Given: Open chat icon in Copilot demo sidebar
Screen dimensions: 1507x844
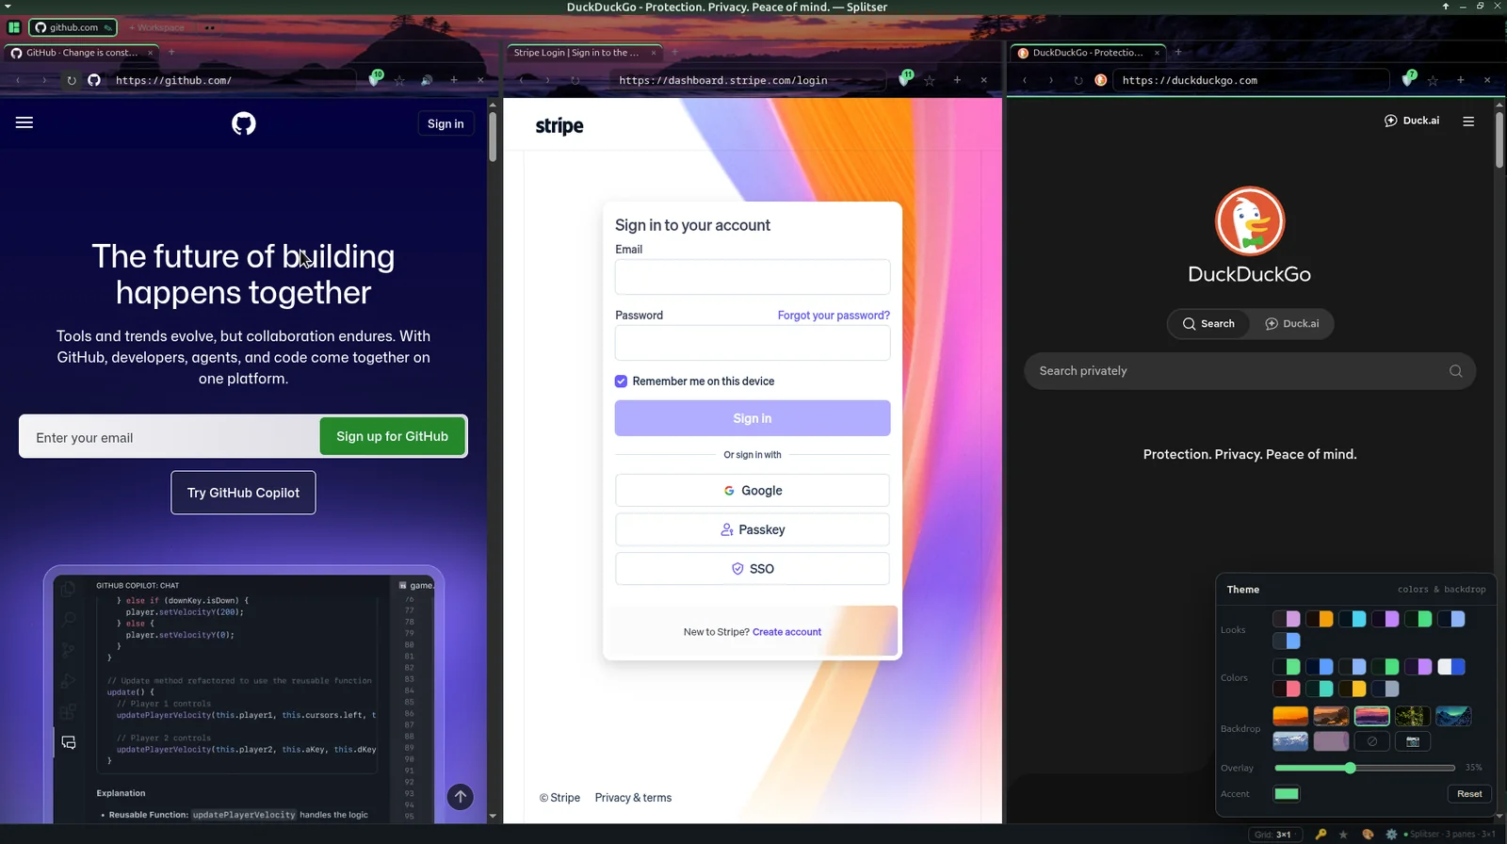Looking at the screenshot, I should [69, 742].
